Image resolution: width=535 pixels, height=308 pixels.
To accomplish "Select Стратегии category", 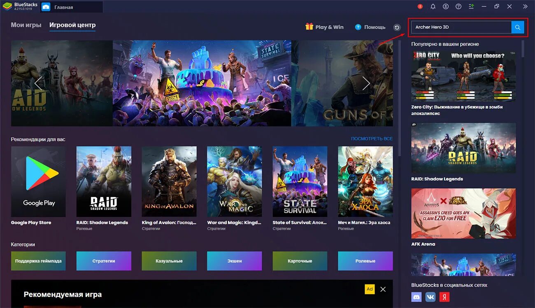I will click(104, 261).
